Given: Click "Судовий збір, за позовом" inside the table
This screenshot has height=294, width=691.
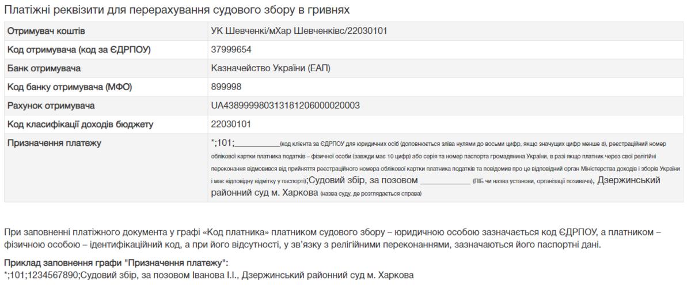Looking at the screenshot, I should point(363,180).
